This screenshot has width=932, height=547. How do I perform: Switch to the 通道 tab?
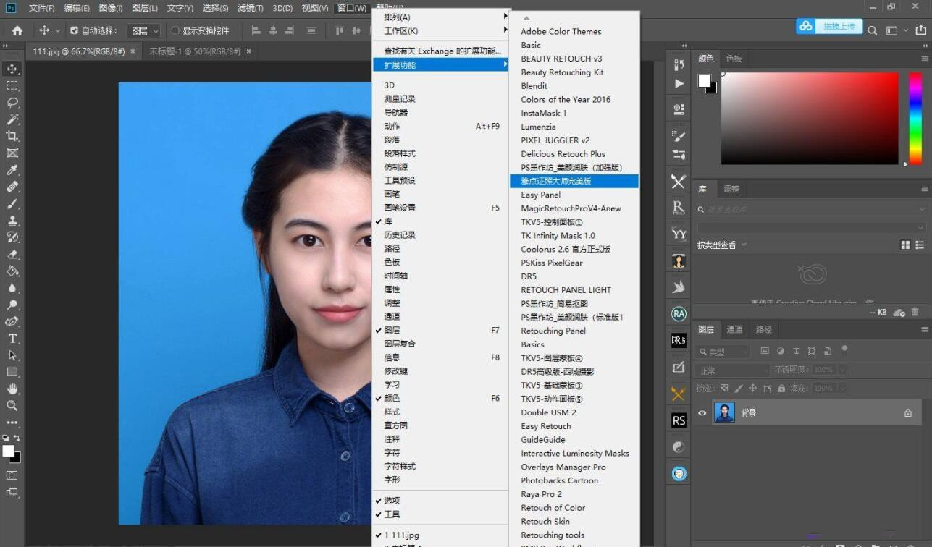click(x=734, y=329)
